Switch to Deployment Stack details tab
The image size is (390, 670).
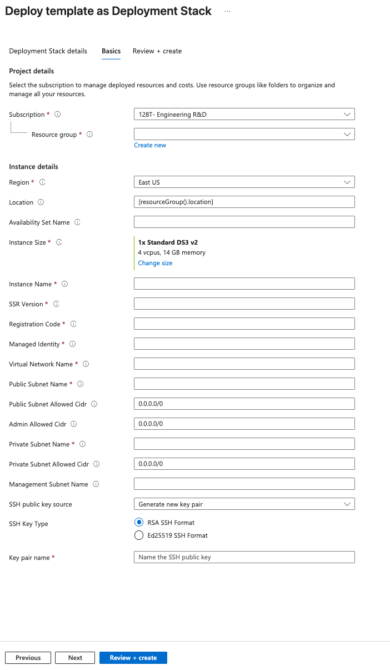[x=48, y=51]
